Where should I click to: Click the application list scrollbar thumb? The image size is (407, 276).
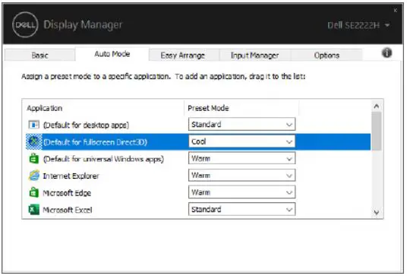click(x=377, y=131)
